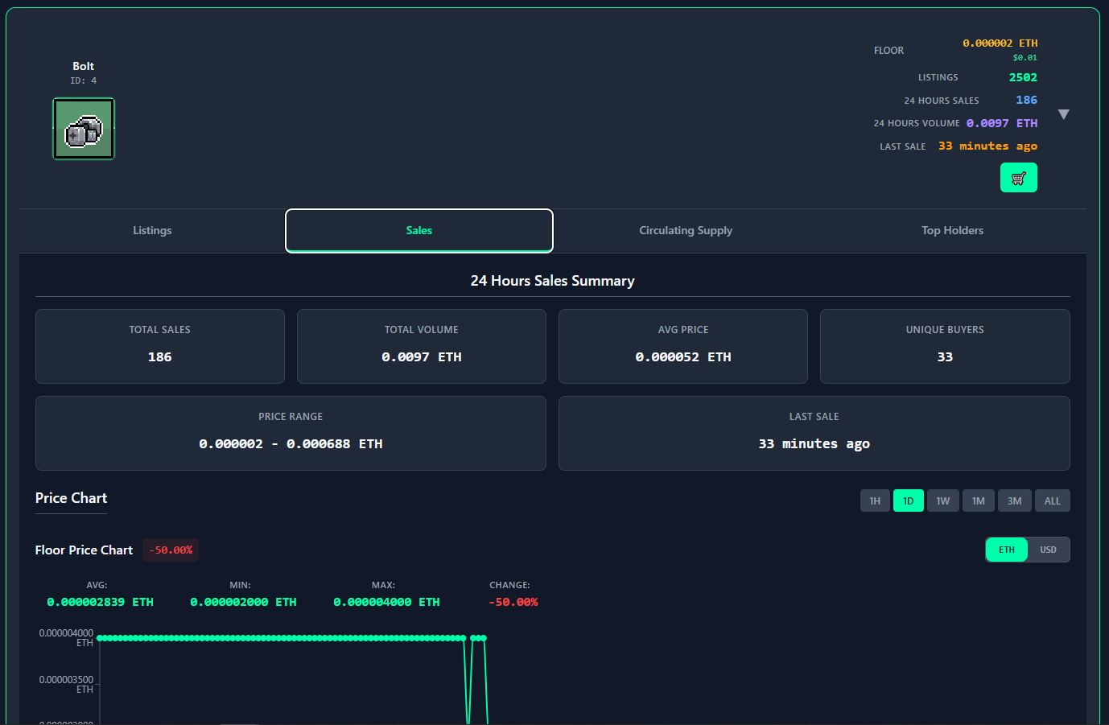Pick the 3M chart timeframe
Viewport: 1109px width, 725px height.
tap(1014, 500)
